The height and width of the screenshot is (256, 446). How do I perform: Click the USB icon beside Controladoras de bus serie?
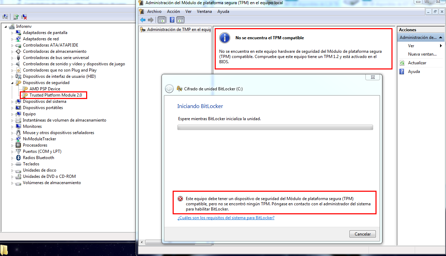tap(19, 58)
